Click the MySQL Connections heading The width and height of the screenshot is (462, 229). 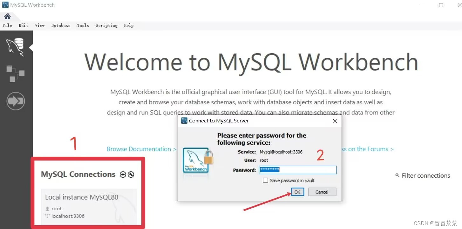78,174
